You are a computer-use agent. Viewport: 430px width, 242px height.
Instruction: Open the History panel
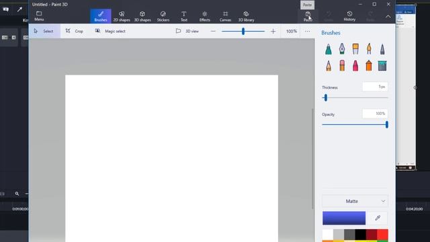pos(349,16)
